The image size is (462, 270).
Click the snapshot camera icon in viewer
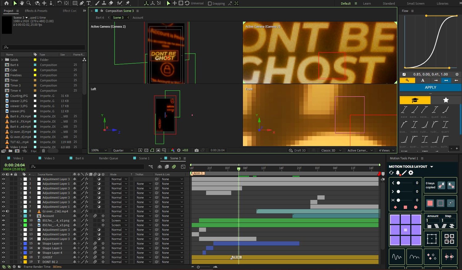click(x=197, y=150)
